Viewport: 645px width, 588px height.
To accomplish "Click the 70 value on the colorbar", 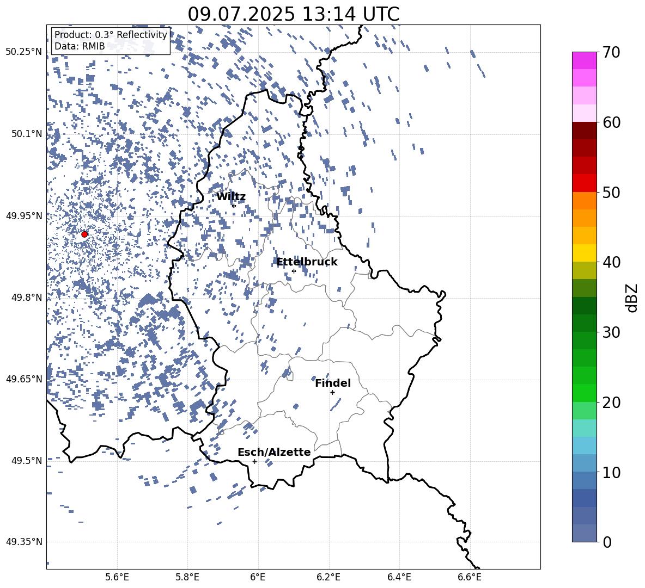I will coord(611,52).
